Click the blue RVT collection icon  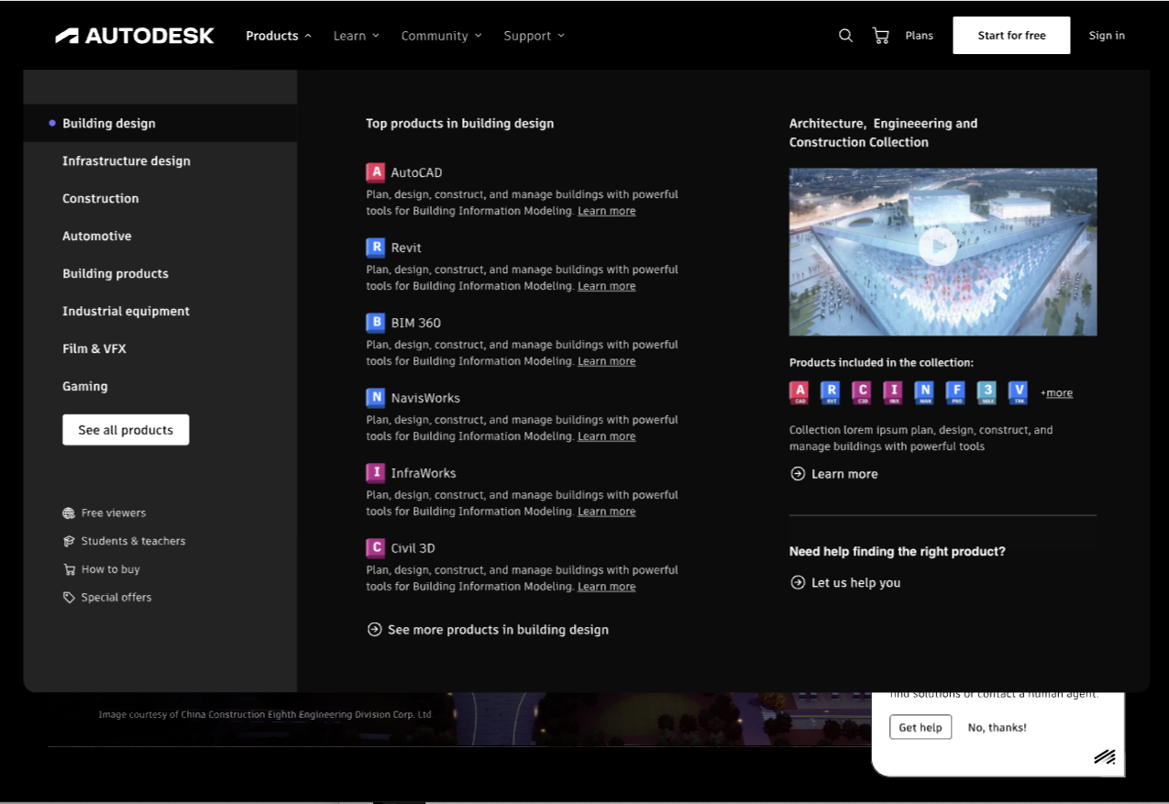(x=831, y=392)
